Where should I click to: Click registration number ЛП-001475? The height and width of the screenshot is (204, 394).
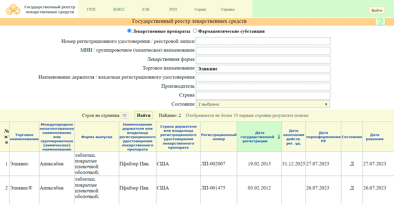(213, 188)
